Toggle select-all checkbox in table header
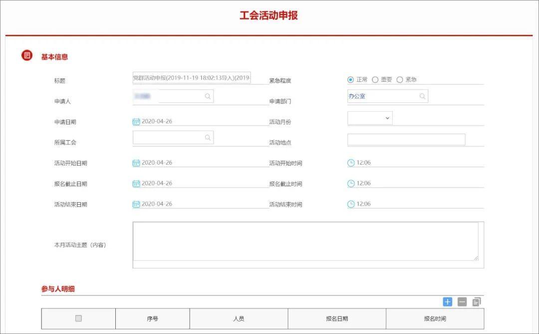The image size is (539, 334). pos(78,318)
